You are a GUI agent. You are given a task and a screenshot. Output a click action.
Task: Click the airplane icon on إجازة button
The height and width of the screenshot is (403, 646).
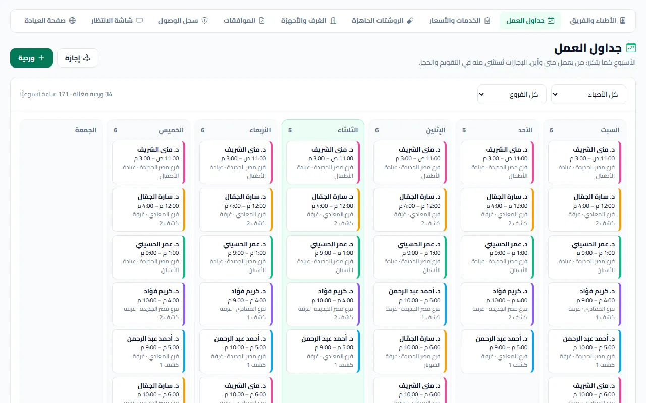point(87,58)
